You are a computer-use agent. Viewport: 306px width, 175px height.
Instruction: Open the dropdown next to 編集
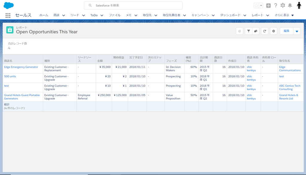(x=297, y=31)
